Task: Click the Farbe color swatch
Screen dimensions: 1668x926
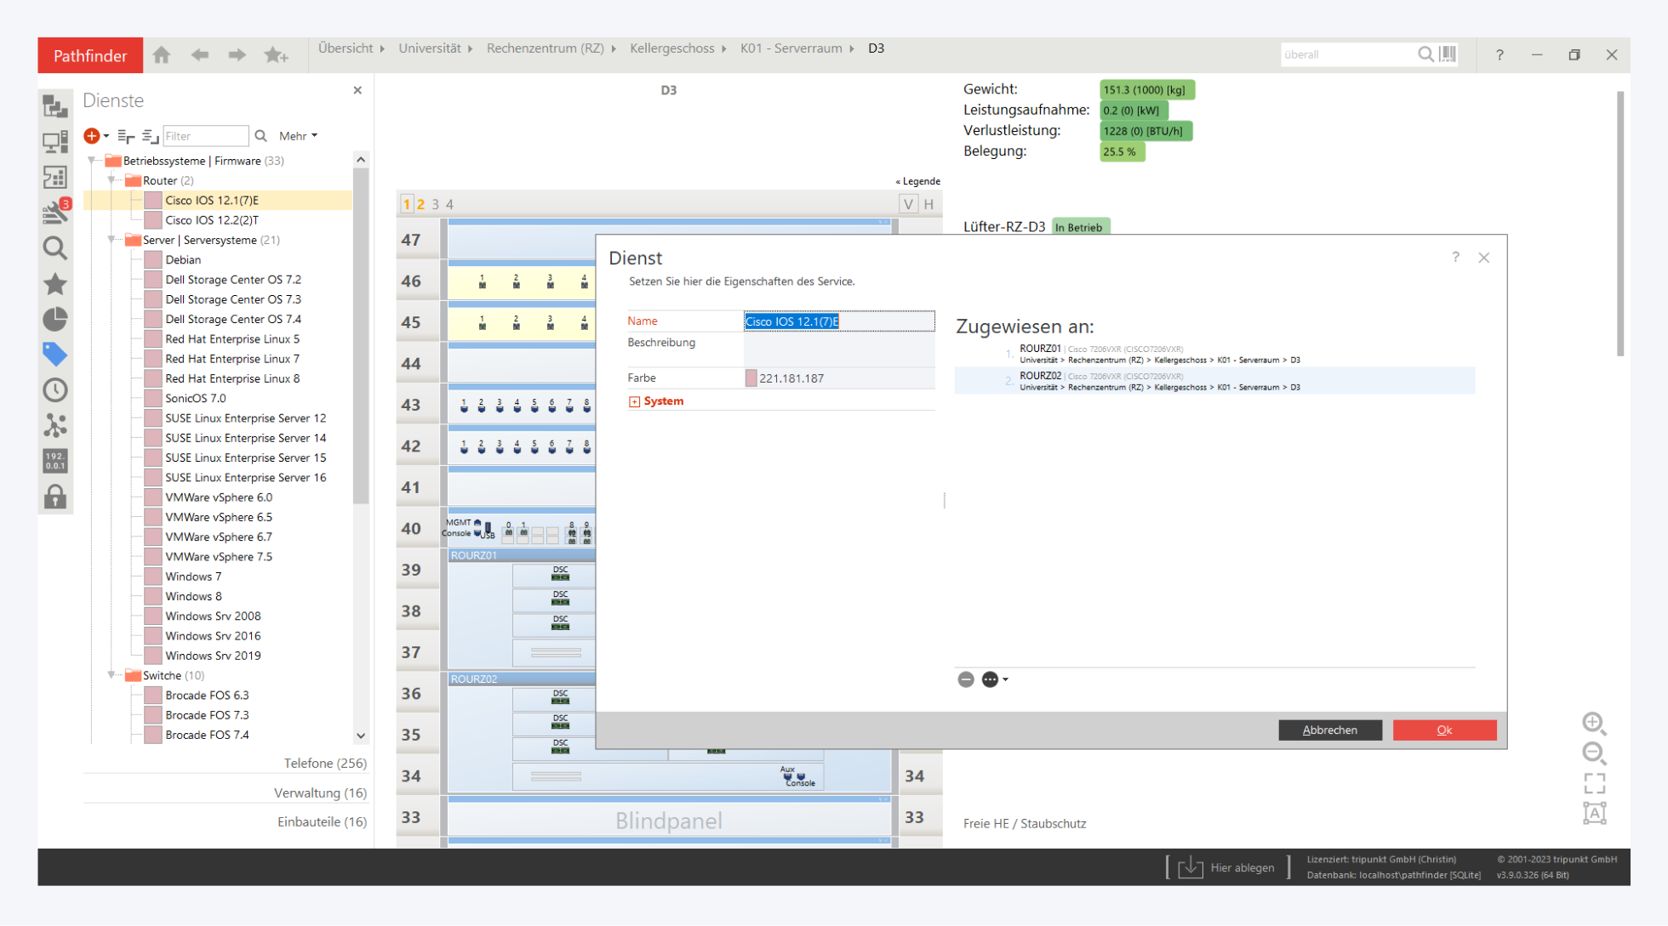Action: point(751,378)
